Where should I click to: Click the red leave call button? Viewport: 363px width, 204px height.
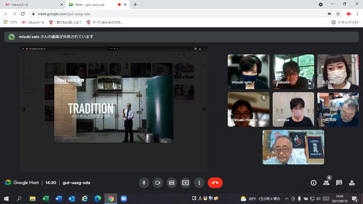215,182
